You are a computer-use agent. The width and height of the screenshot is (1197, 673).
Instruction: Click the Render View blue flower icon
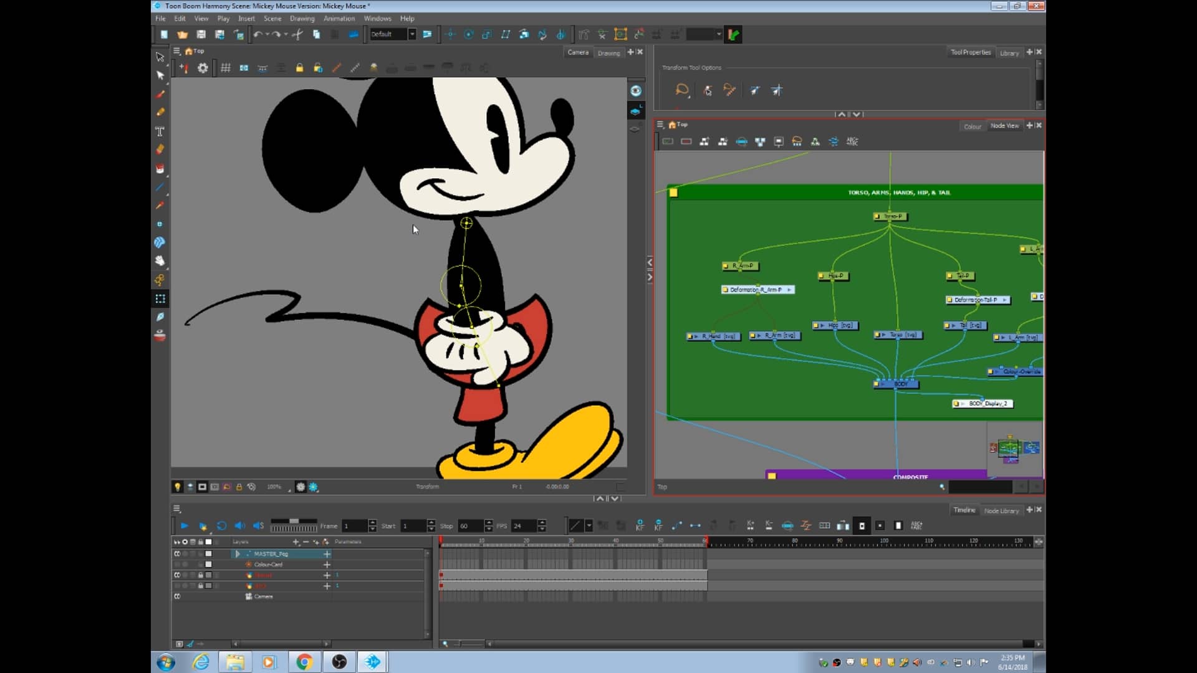(315, 487)
